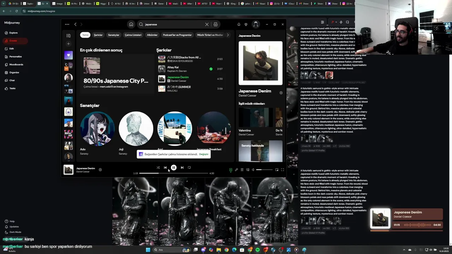The image size is (452, 254).
Task: Select the Şarkılar filter chip
Action: pos(98,35)
